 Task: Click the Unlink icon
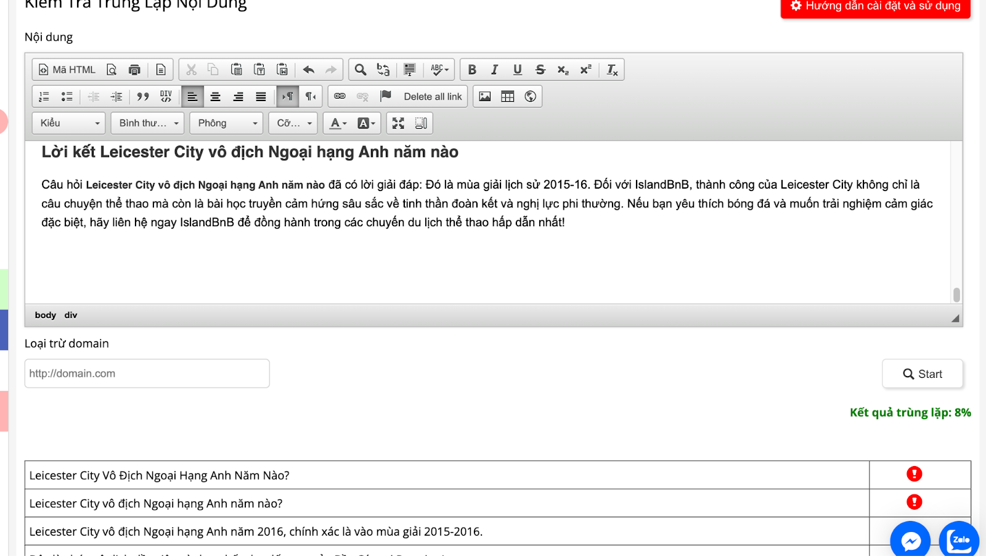(362, 96)
